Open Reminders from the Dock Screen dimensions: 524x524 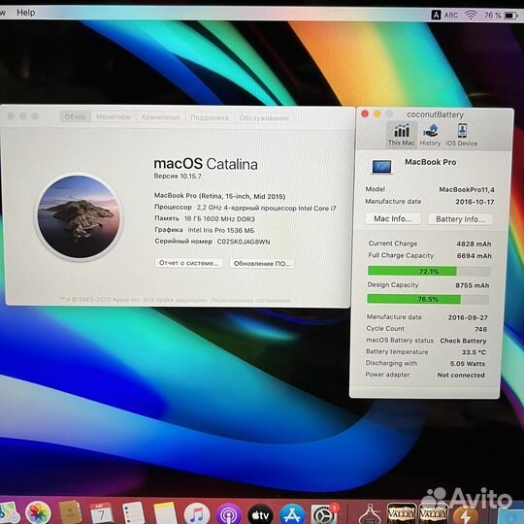point(133,513)
